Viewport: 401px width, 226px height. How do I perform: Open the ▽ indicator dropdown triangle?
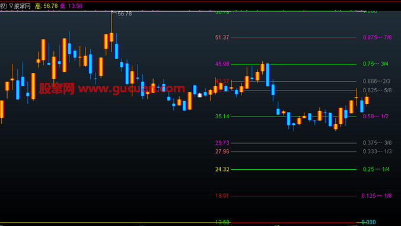click(11, 6)
